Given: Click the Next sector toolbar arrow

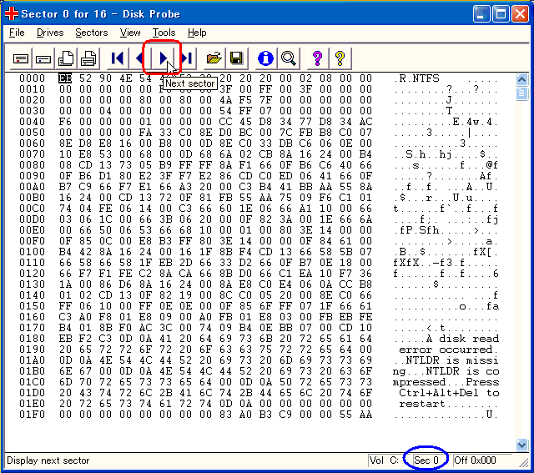Looking at the screenshot, I should [164, 58].
